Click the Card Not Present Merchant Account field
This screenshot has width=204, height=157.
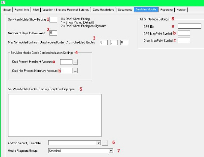coord(66,70)
